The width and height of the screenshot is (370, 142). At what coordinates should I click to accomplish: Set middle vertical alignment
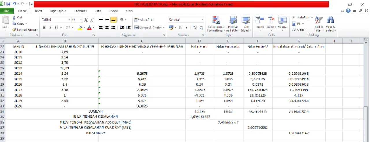pos(107,20)
